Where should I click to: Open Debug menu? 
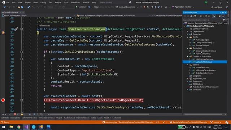(43, 3)
